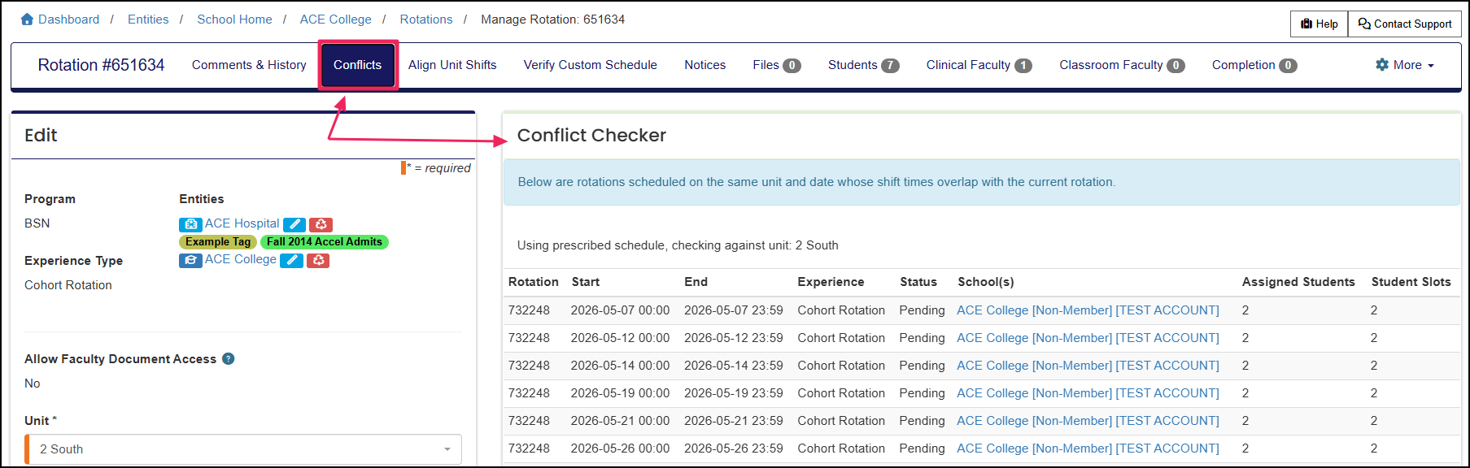Open help for Allow Faculty Document Access
1470x468 pixels.
click(x=229, y=358)
